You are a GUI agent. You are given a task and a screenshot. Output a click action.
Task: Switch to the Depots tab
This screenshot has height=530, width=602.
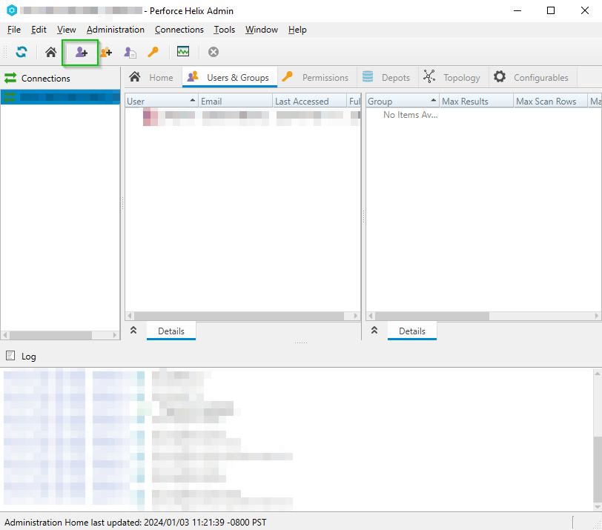click(x=386, y=77)
